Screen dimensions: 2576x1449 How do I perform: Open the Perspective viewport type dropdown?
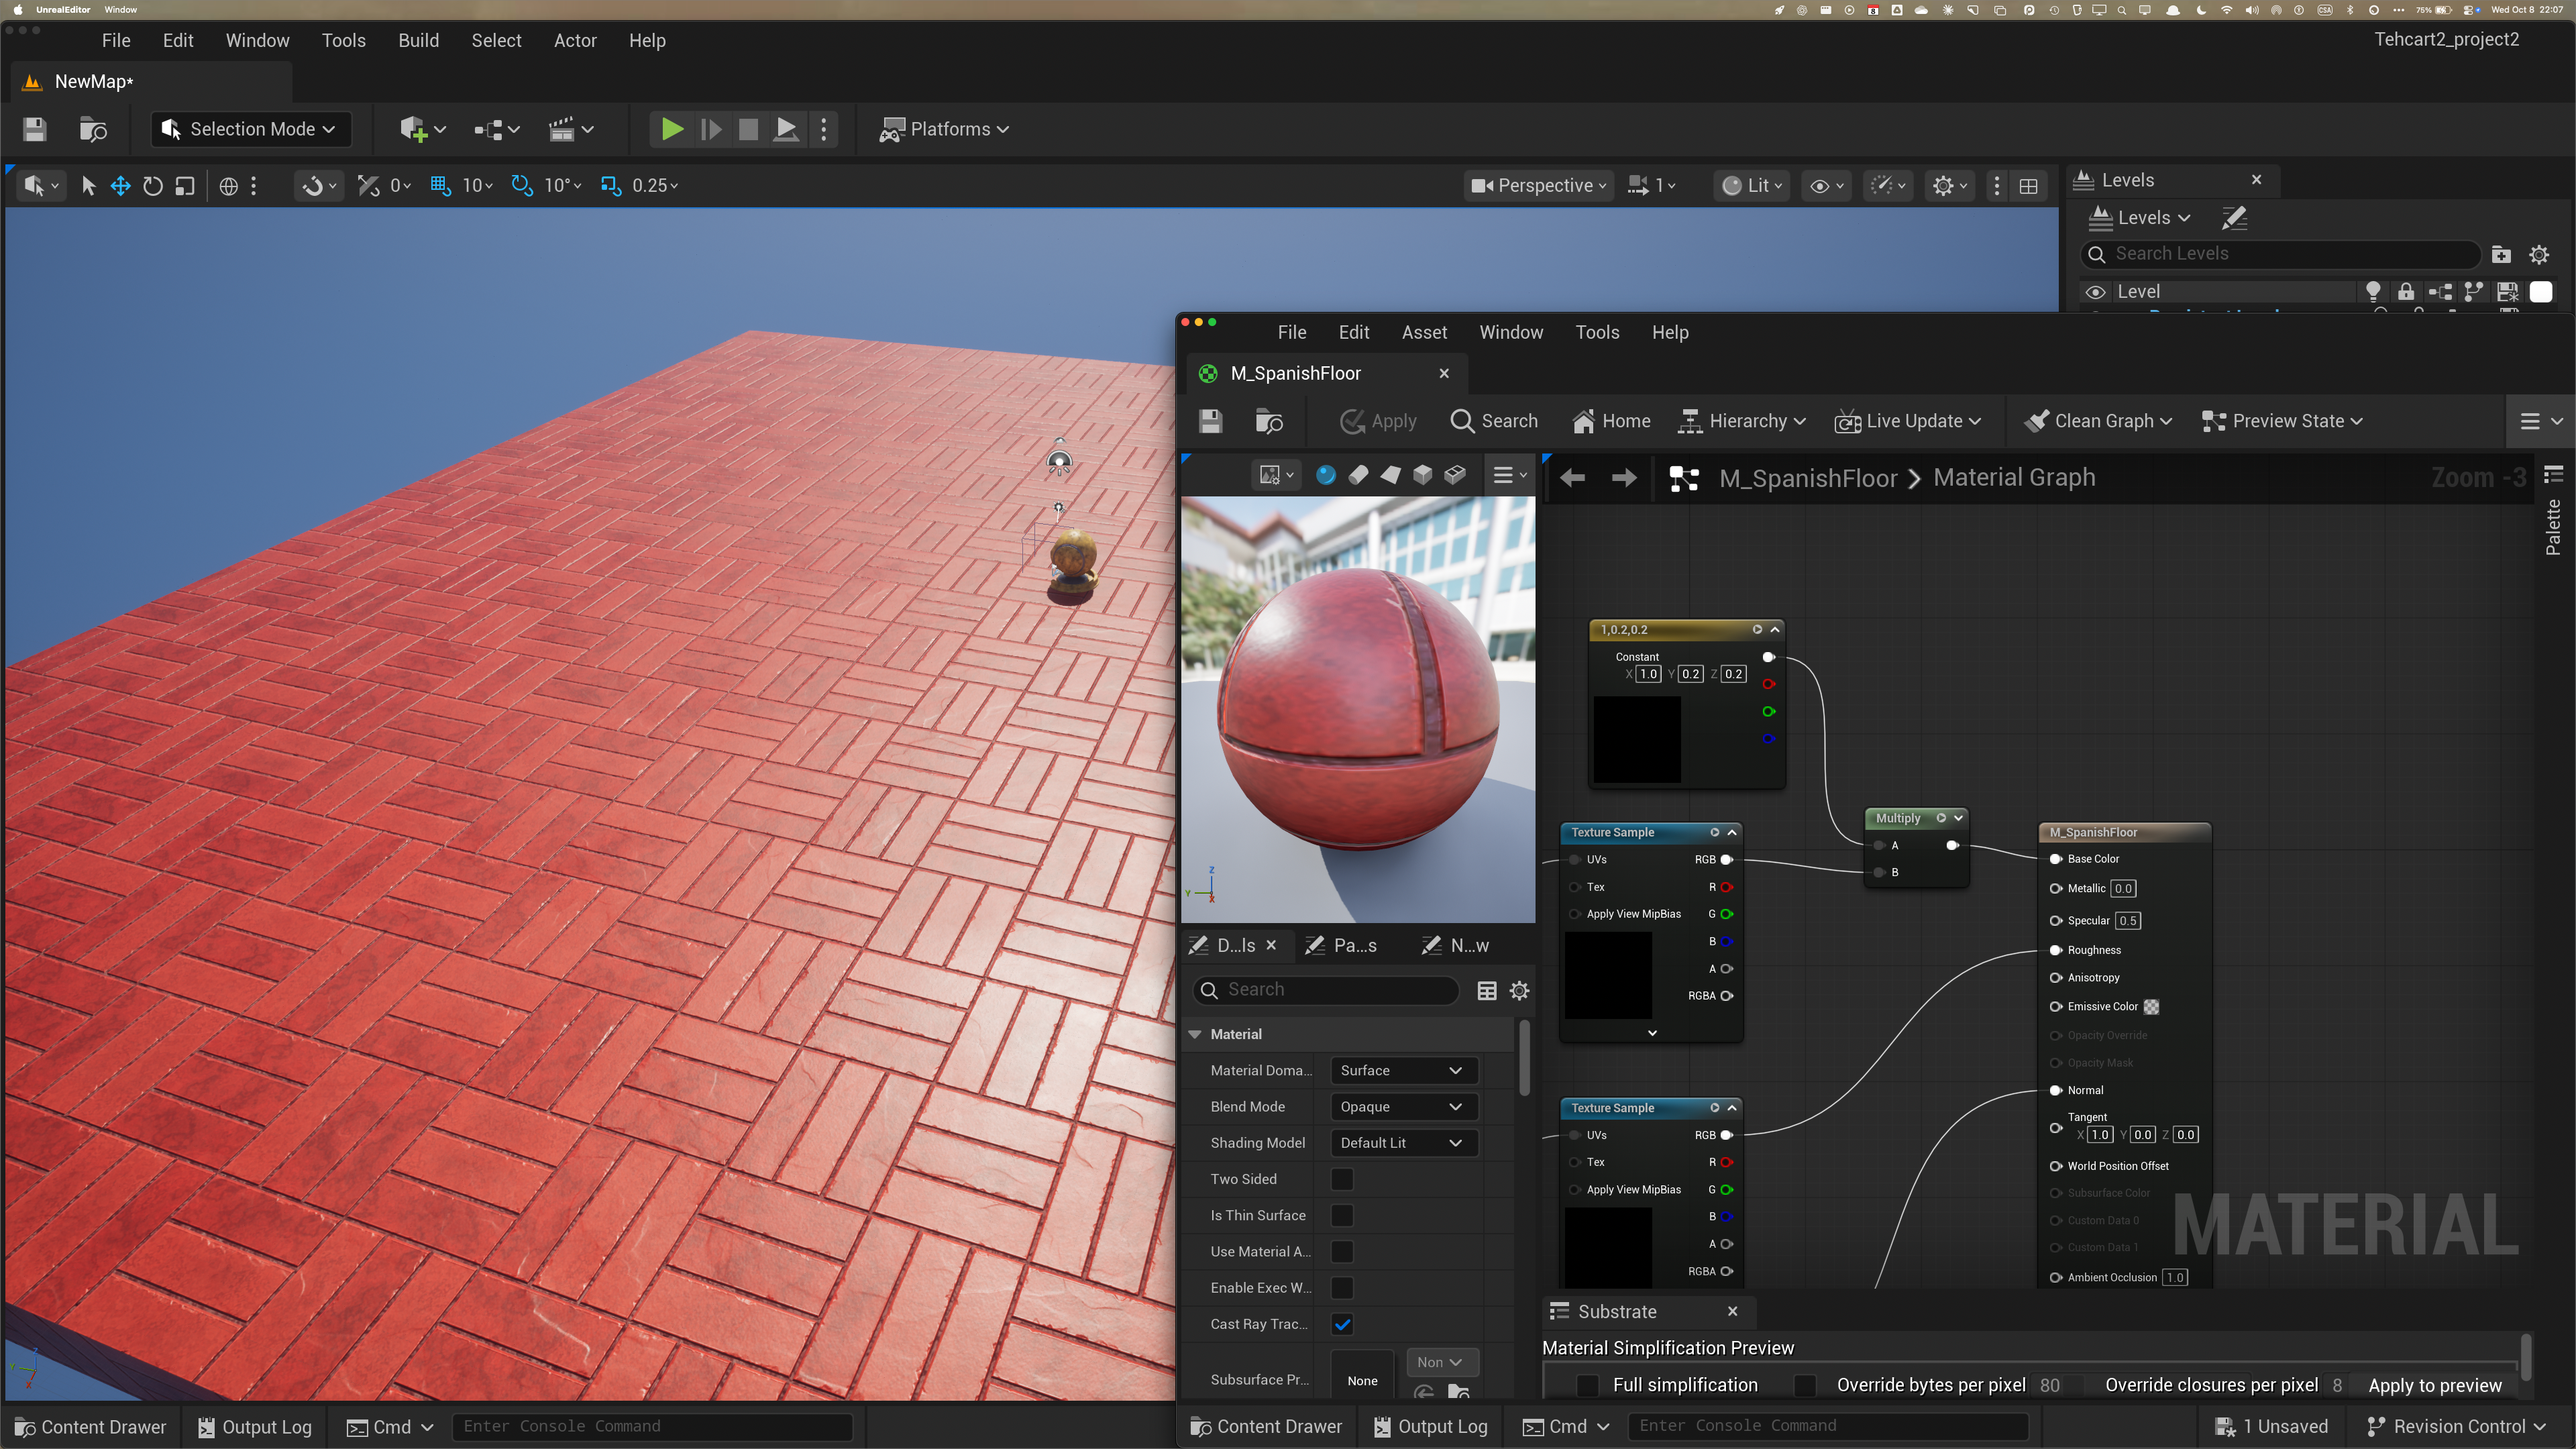1540,186
